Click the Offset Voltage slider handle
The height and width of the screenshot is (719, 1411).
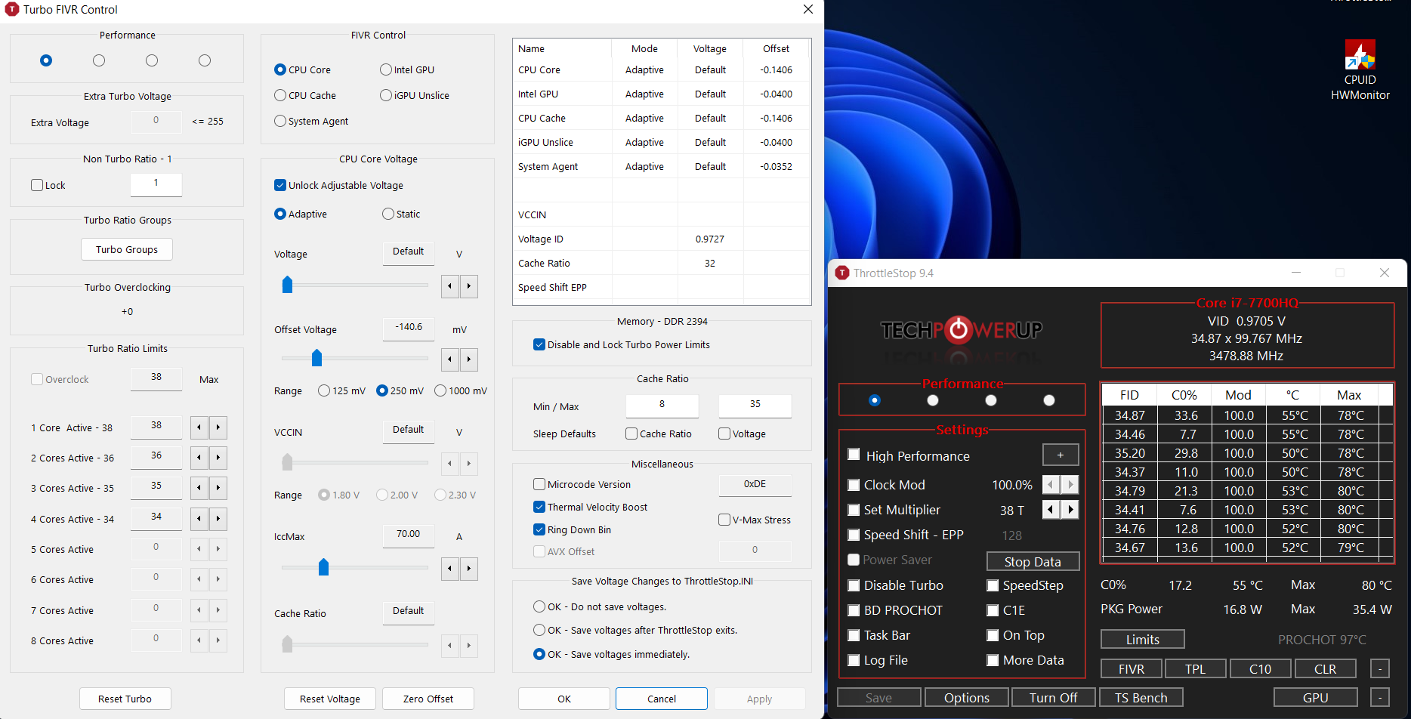317,357
